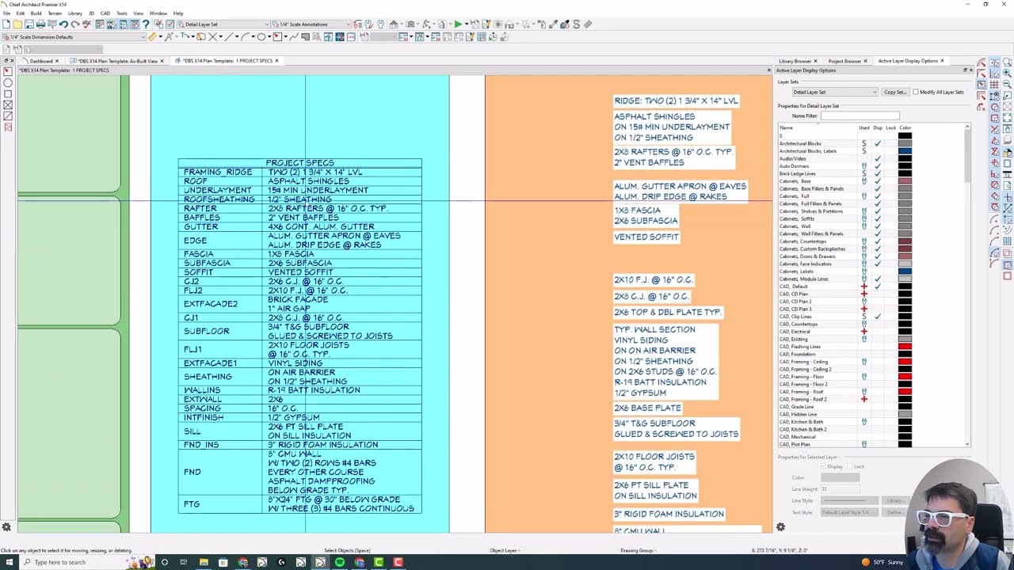Open Layer Sets combo box in panel

click(835, 92)
